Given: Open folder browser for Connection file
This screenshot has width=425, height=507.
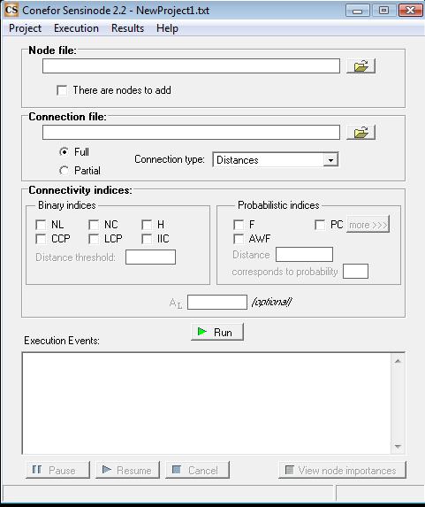Looking at the screenshot, I should [360, 132].
